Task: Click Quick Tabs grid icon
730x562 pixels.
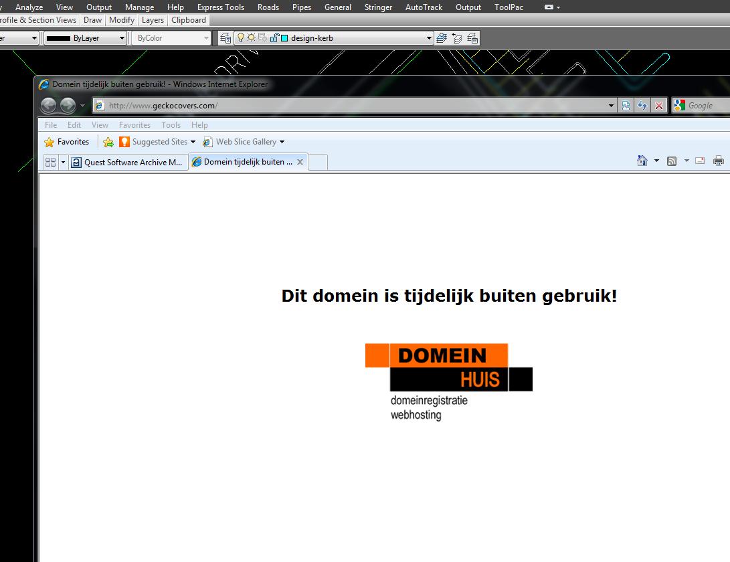Action: (x=50, y=162)
